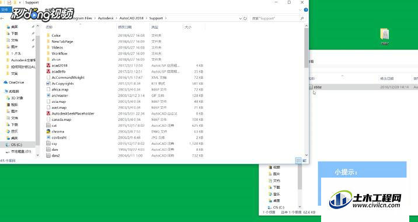Screen dimensions: 418x222
Task: Click file list scroll up arrow
Action: tap(306, 26)
